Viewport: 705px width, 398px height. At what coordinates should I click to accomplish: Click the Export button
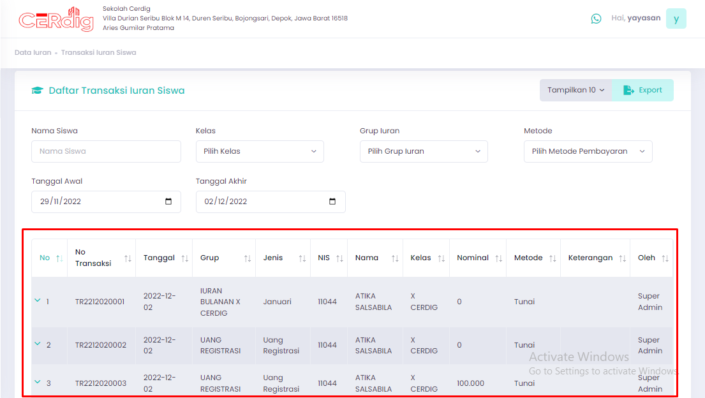(642, 90)
